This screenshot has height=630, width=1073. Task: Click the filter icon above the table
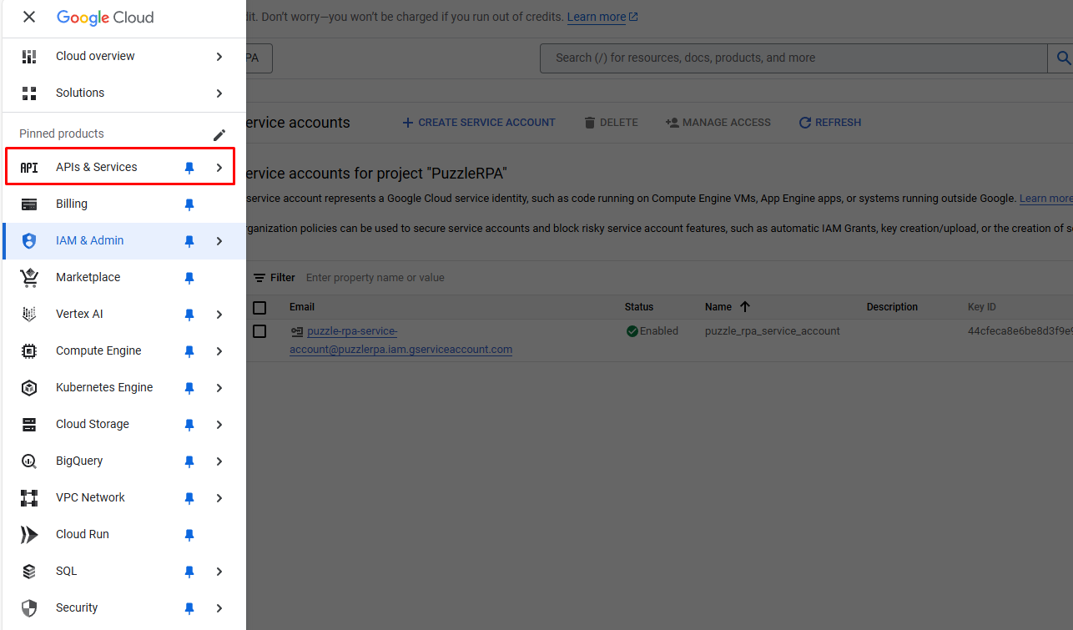click(x=259, y=278)
